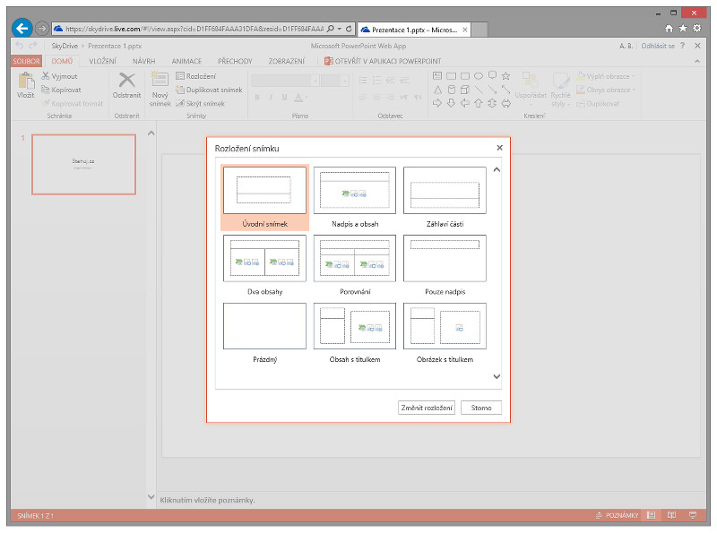Click the numbered list icon

click(376, 81)
